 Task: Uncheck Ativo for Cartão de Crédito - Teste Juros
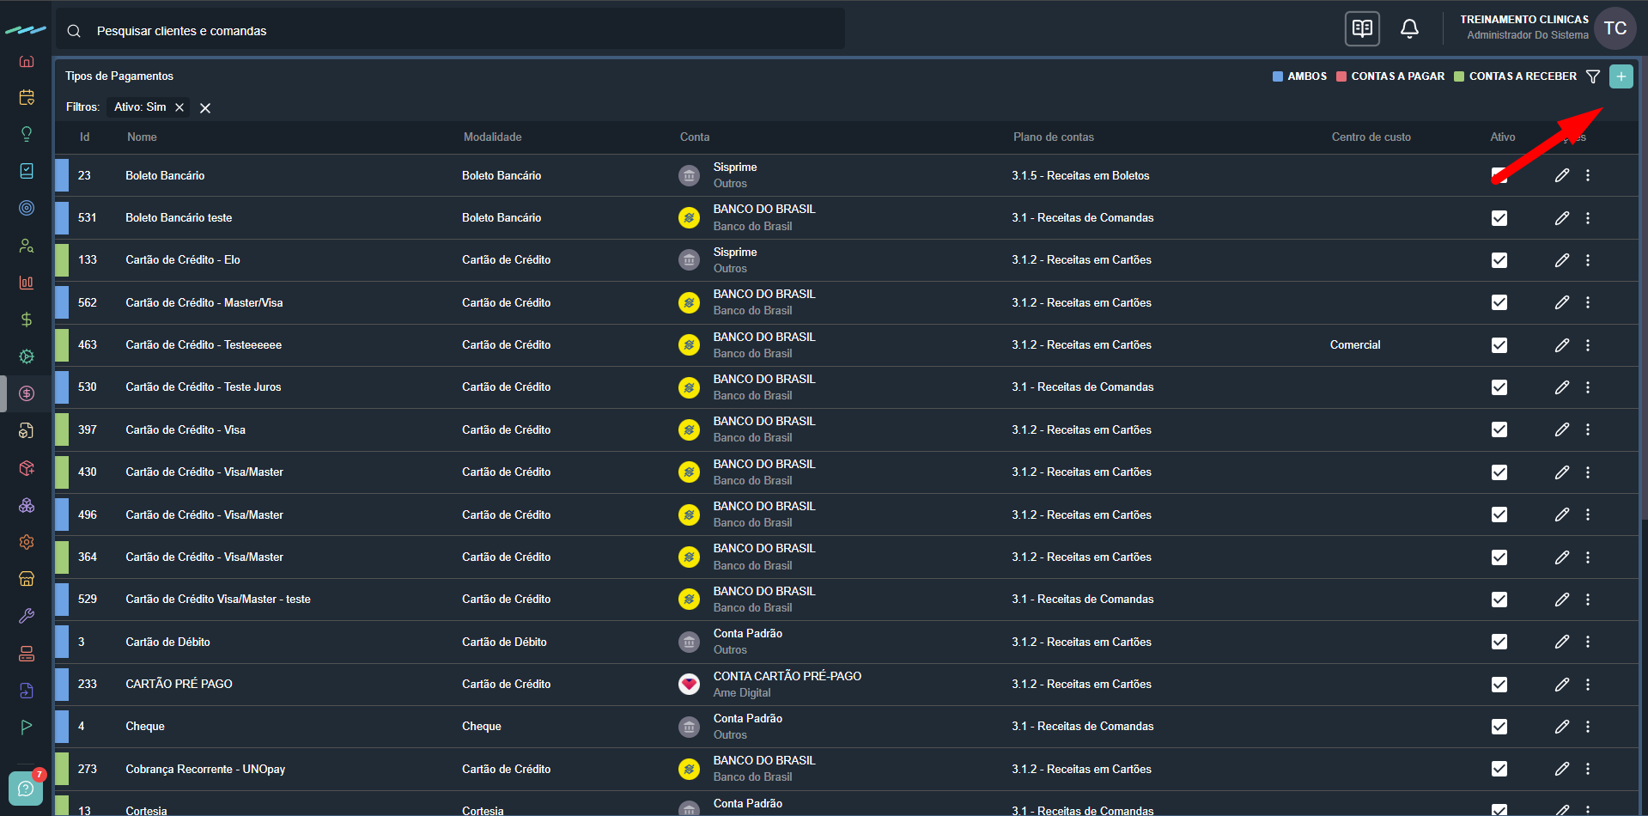pos(1499,387)
